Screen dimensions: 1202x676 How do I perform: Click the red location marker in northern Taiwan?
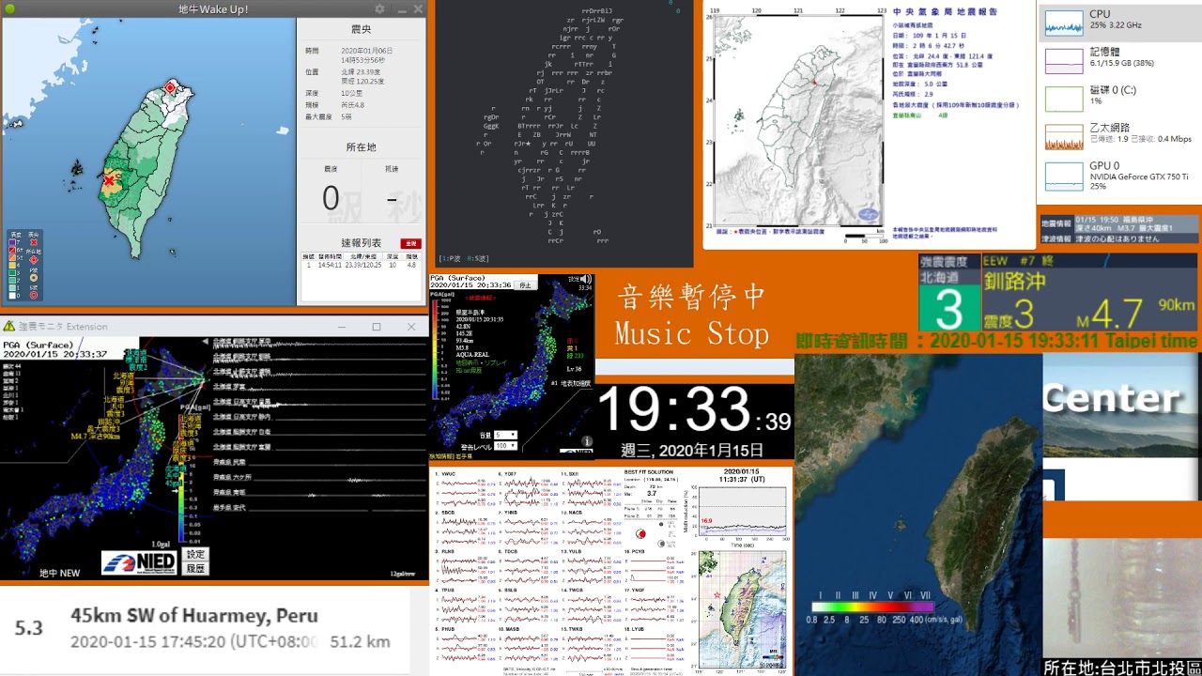point(170,87)
